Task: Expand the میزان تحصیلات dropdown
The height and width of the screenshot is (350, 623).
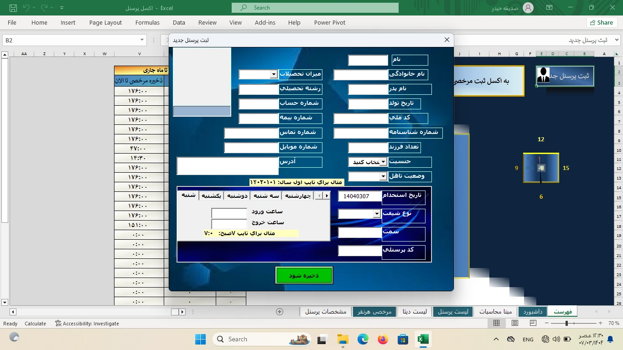Action: [274, 74]
